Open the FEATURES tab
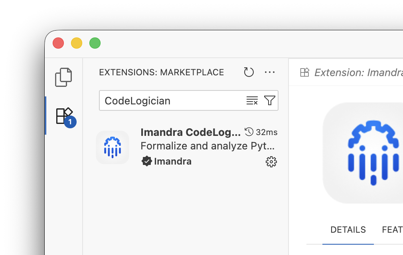Viewport: 403px width, 255px height. (392, 230)
